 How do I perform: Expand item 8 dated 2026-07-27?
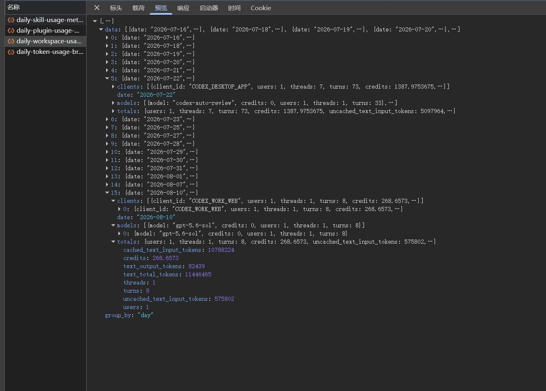(x=107, y=136)
